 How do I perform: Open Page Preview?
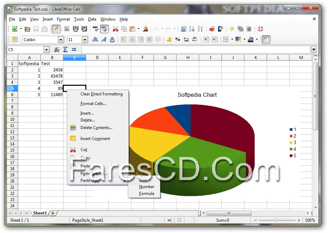click(84, 29)
